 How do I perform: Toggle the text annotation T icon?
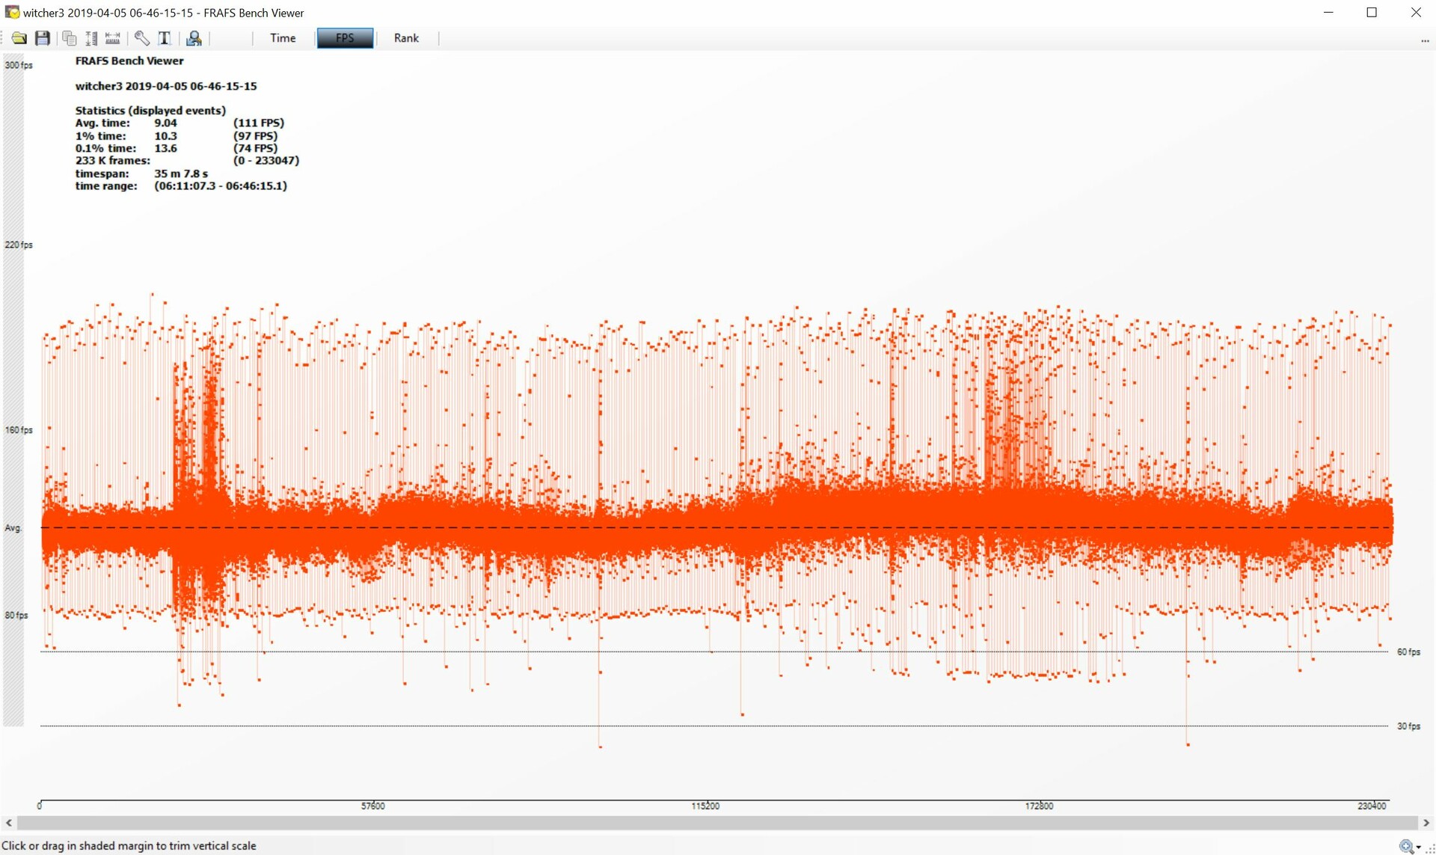pyautogui.click(x=165, y=38)
